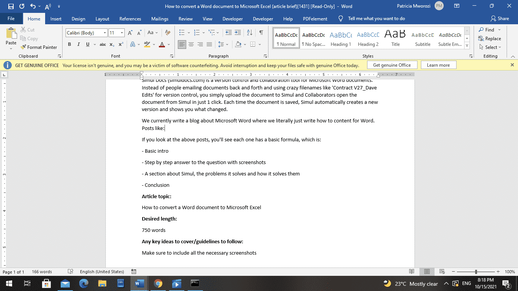
Task: Click the text highlight color button
Action: pos(147,44)
